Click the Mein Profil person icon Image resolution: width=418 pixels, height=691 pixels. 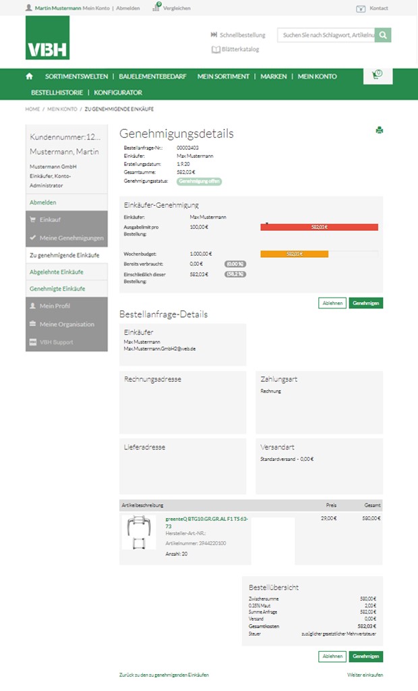point(32,306)
